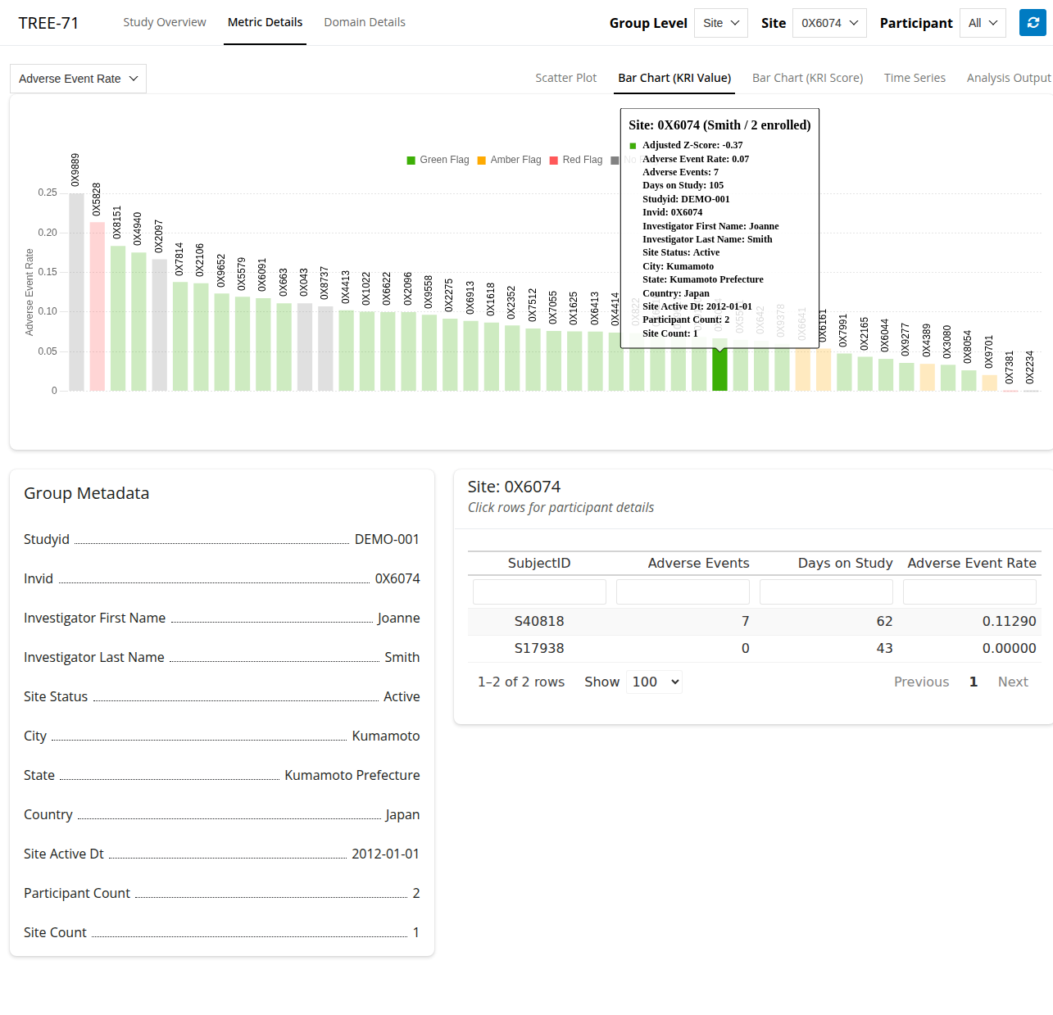Open the Group Level Site dropdown

click(x=721, y=23)
